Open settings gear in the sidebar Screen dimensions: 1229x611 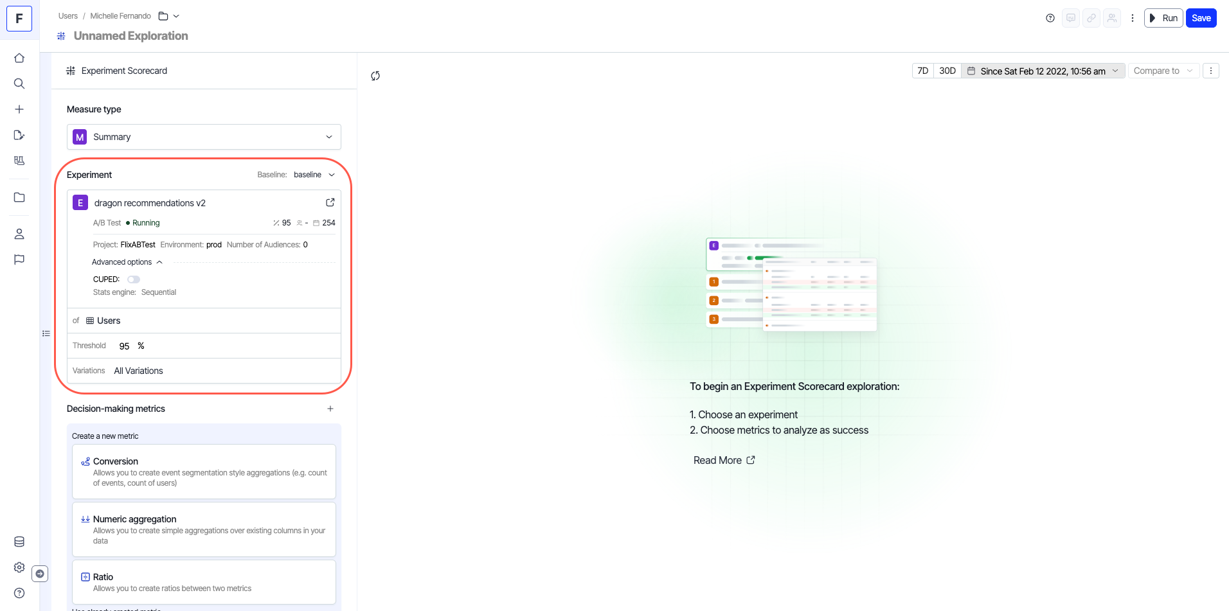coord(19,567)
